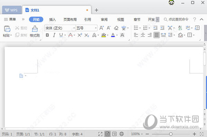Screen dimensions: 207x137
Task: Toggle Underline formatting
Action: click(61, 35)
